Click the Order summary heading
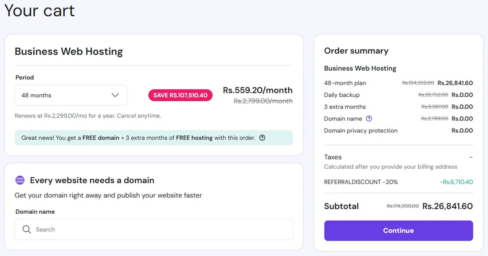 point(356,50)
